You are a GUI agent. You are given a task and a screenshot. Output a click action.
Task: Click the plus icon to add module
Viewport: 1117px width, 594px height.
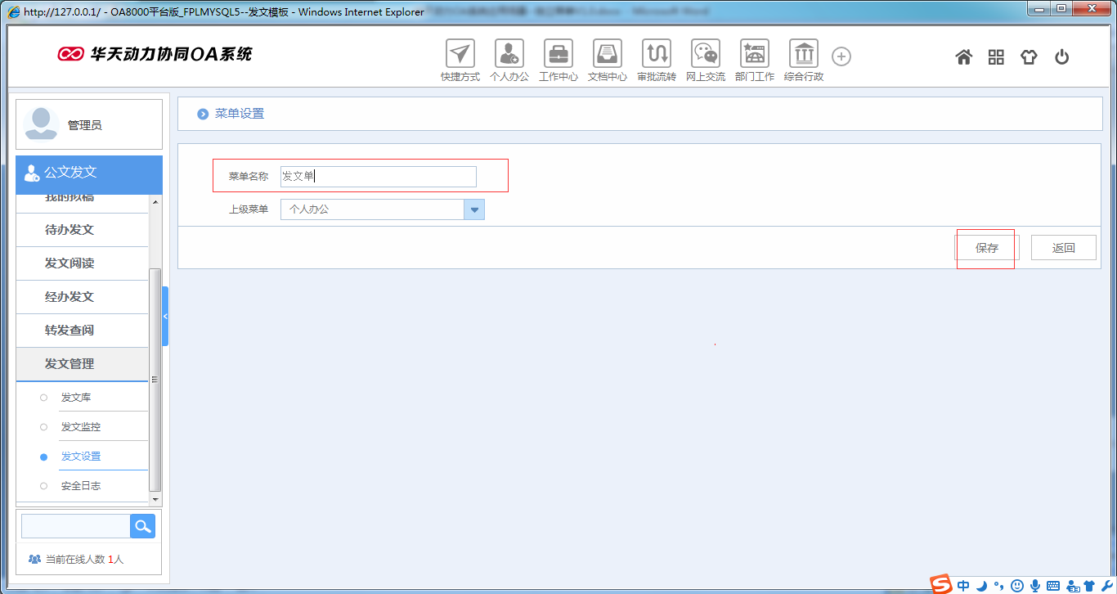(x=841, y=56)
